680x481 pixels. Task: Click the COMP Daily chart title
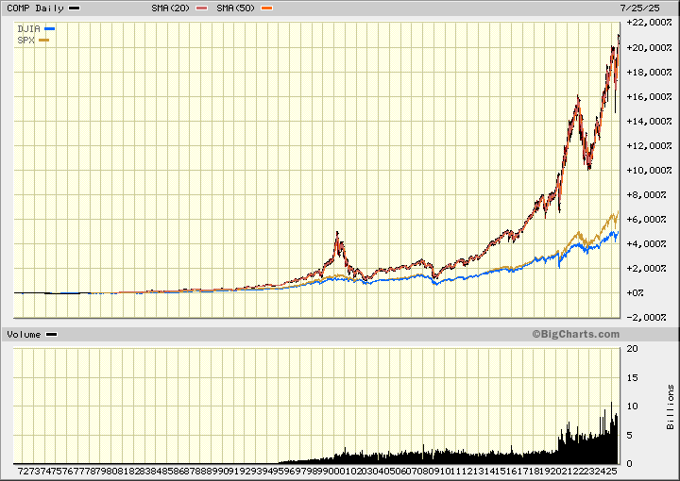pos(35,8)
